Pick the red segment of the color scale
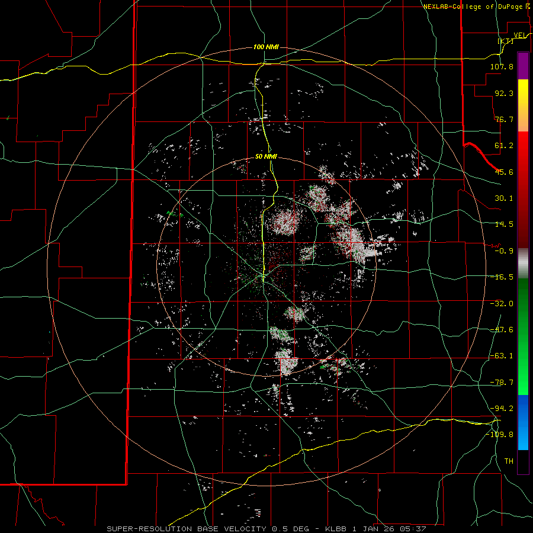 point(523,190)
